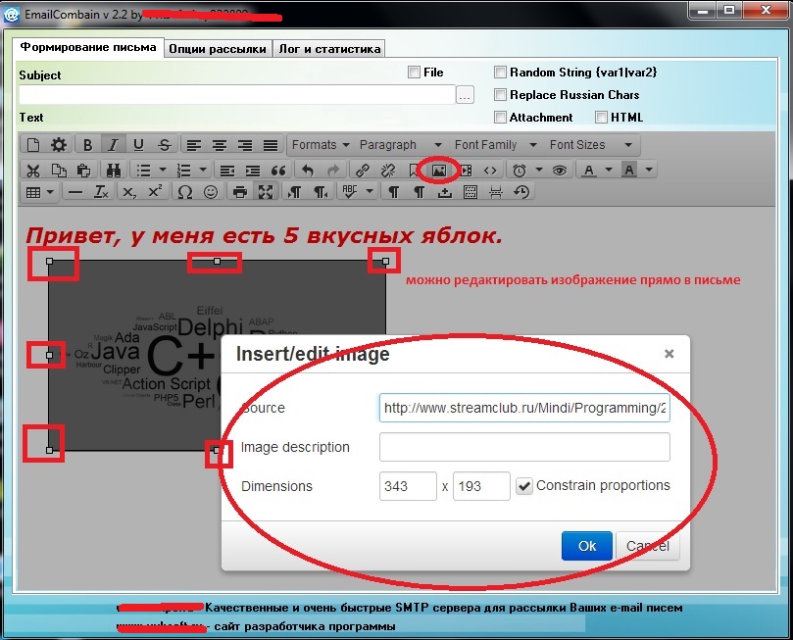This screenshot has height=640, width=793.
Task: Switch to Лог и статистика tab
Action: pos(329,49)
